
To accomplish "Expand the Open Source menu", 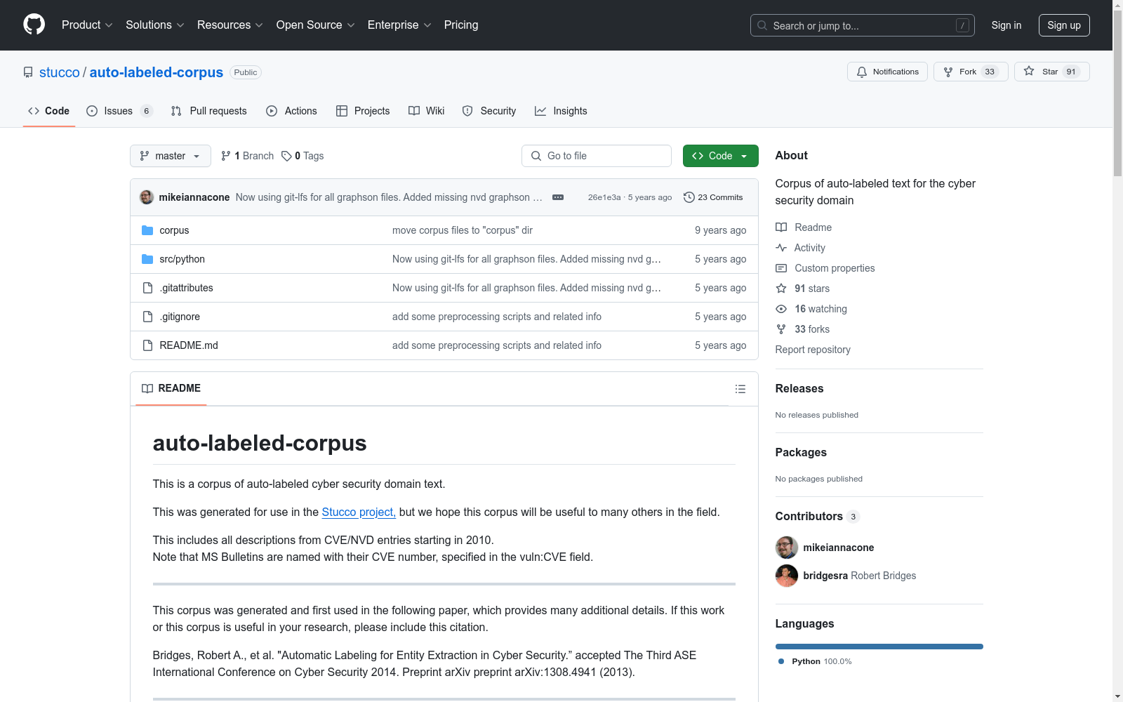I will [316, 25].
